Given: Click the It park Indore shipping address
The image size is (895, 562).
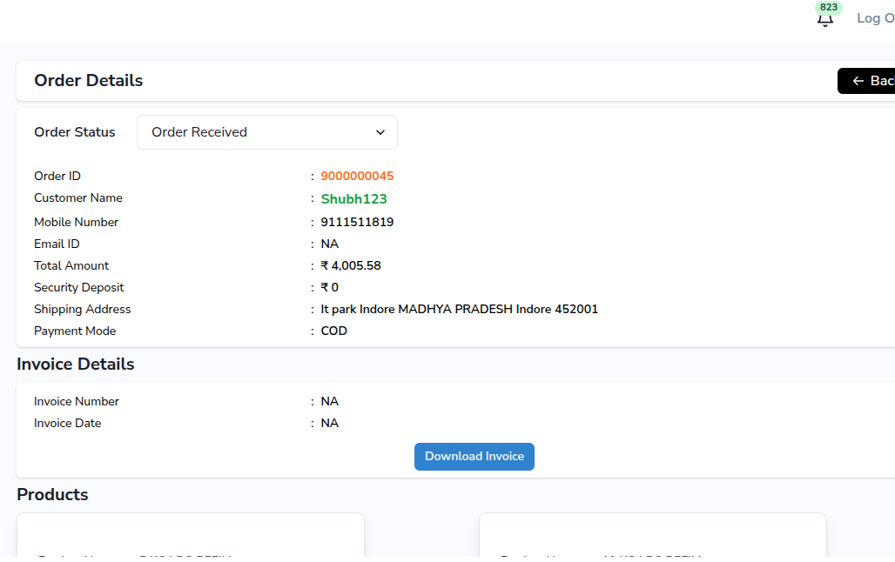Looking at the screenshot, I should coord(459,309).
